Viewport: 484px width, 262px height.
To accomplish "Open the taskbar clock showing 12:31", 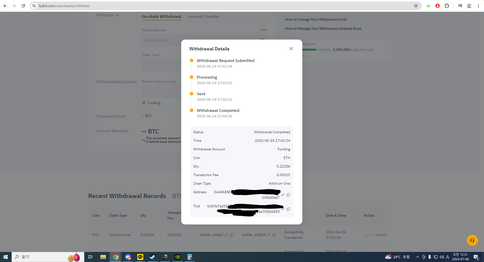I will coord(460,257).
